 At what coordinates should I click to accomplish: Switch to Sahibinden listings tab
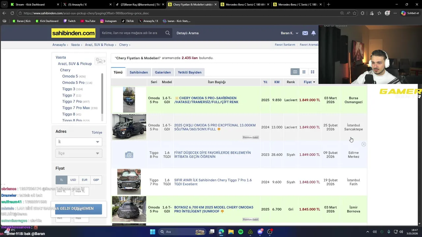138,72
